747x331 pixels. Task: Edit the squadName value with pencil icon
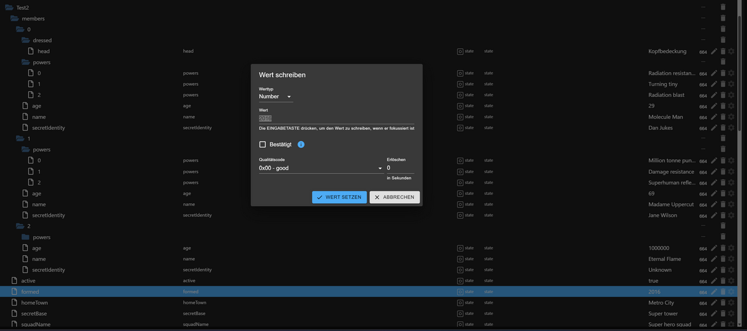[x=715, y=325]
